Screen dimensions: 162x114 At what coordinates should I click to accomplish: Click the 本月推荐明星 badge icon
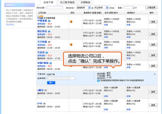[x=40, y=17]
